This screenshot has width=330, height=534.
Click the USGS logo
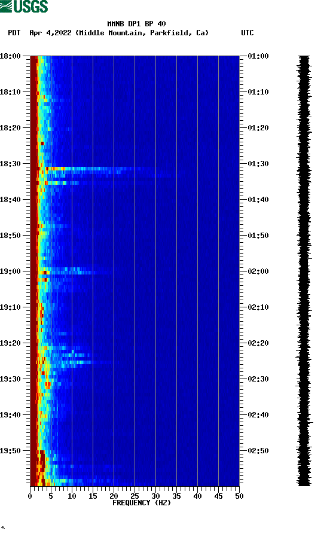(x=24, y=6)
